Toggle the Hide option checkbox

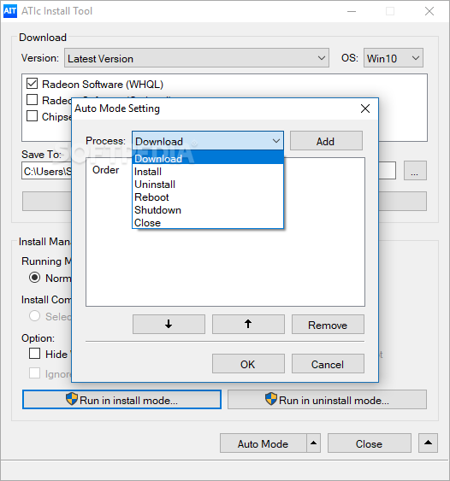click(34, 354)
